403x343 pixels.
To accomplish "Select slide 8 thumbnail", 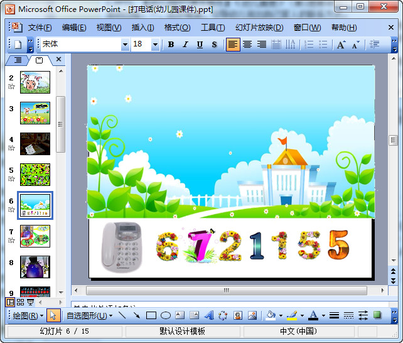I will 35,267.
